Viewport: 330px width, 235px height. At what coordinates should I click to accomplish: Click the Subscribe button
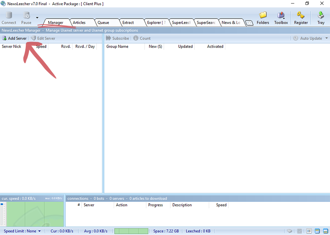[118, 38]
